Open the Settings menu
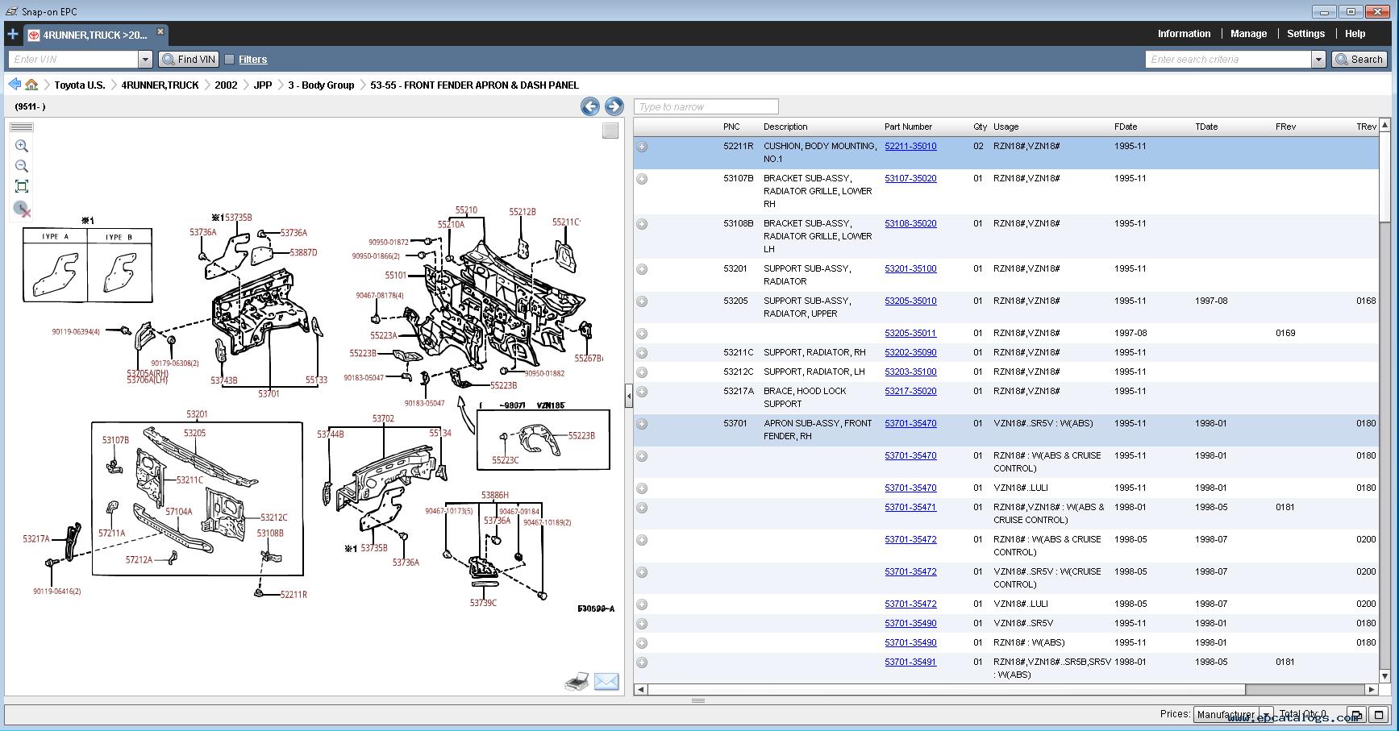 tap(1305, 34)
